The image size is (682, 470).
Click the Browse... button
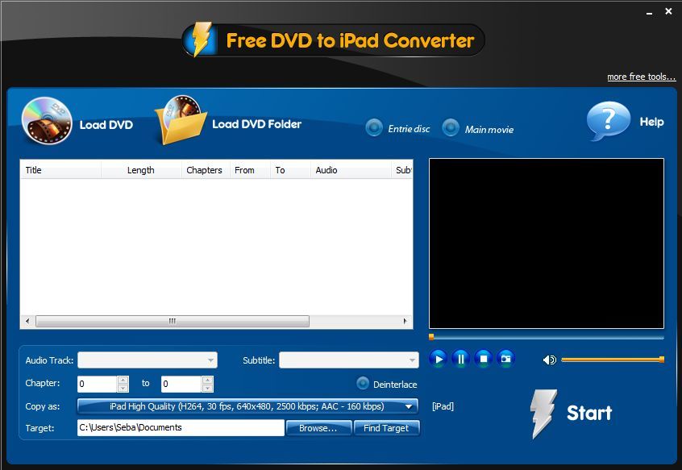(x=318, y=428)
